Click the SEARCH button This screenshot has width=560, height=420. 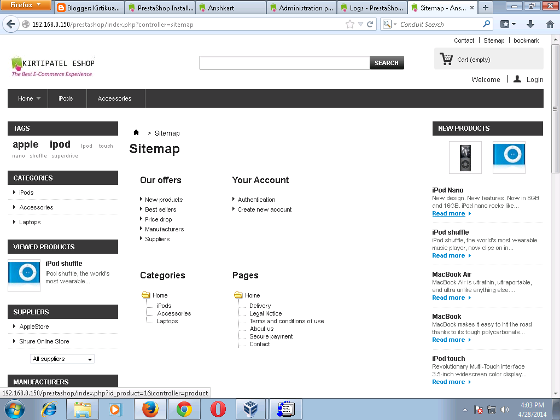click(x=387, y=63)
